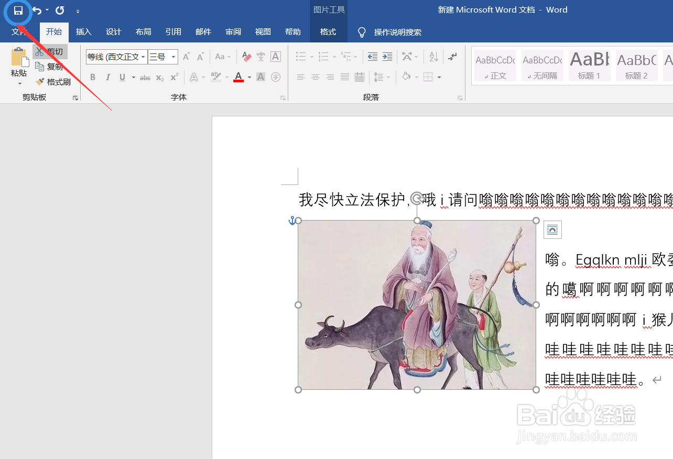The image size is (673, 459).
Task: Click the 操作说明搜索 search box
Action: click(x=398, y=32)
